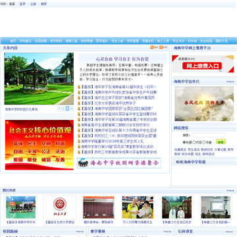Open the 德育之窗 navigation item
This screenshot has width=237, height=237.
click(x=71, y=41)
